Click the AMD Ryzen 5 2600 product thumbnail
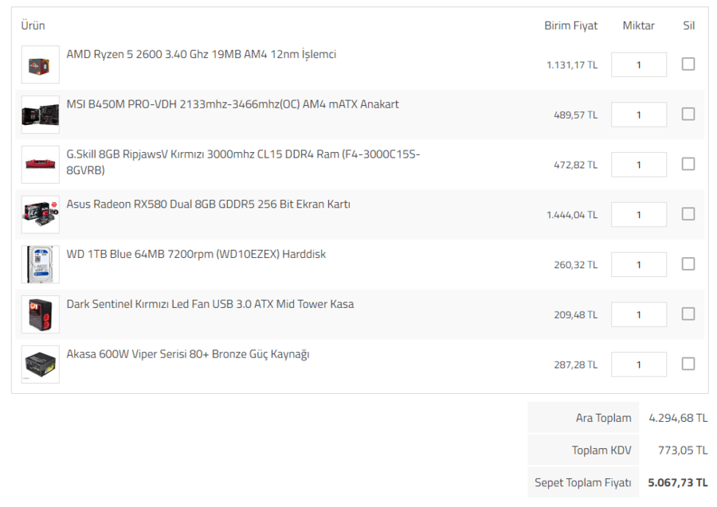 (41, 64)
